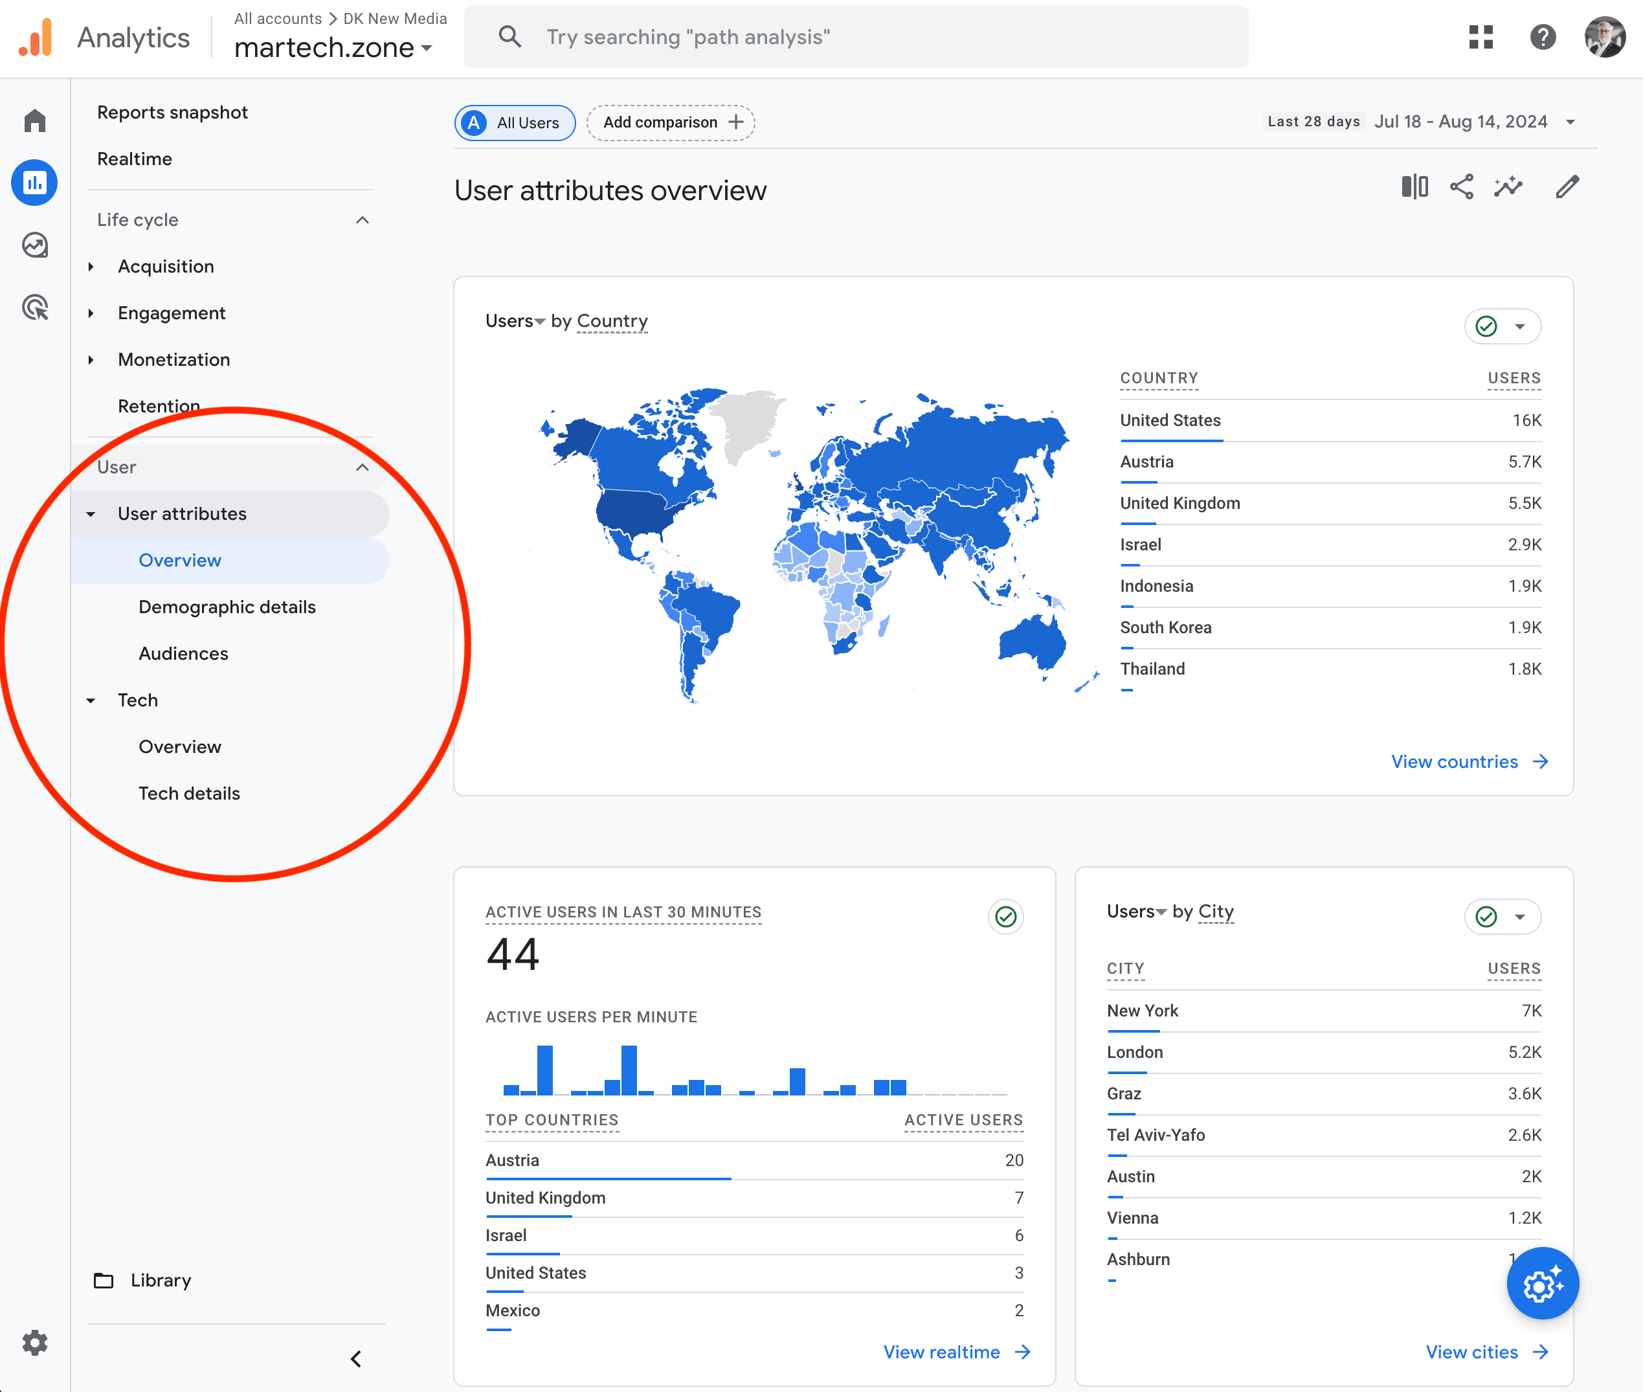Viewport: 1643px width, 1392px height.
Task: Select the Explore icon in left sidebar
Action: [x=35, y=245]
